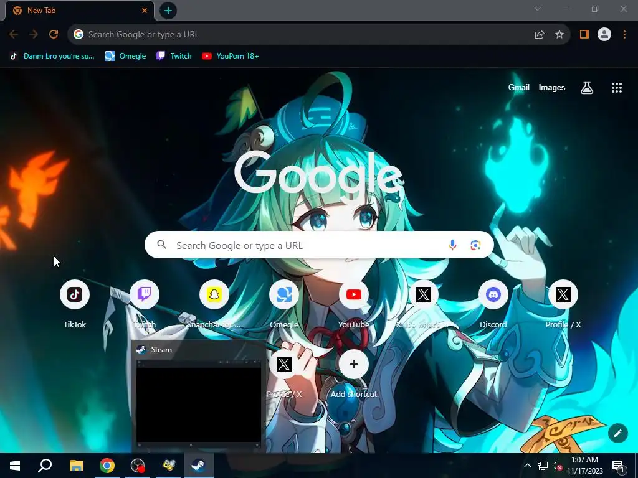Open the Images link

(552, 87)
